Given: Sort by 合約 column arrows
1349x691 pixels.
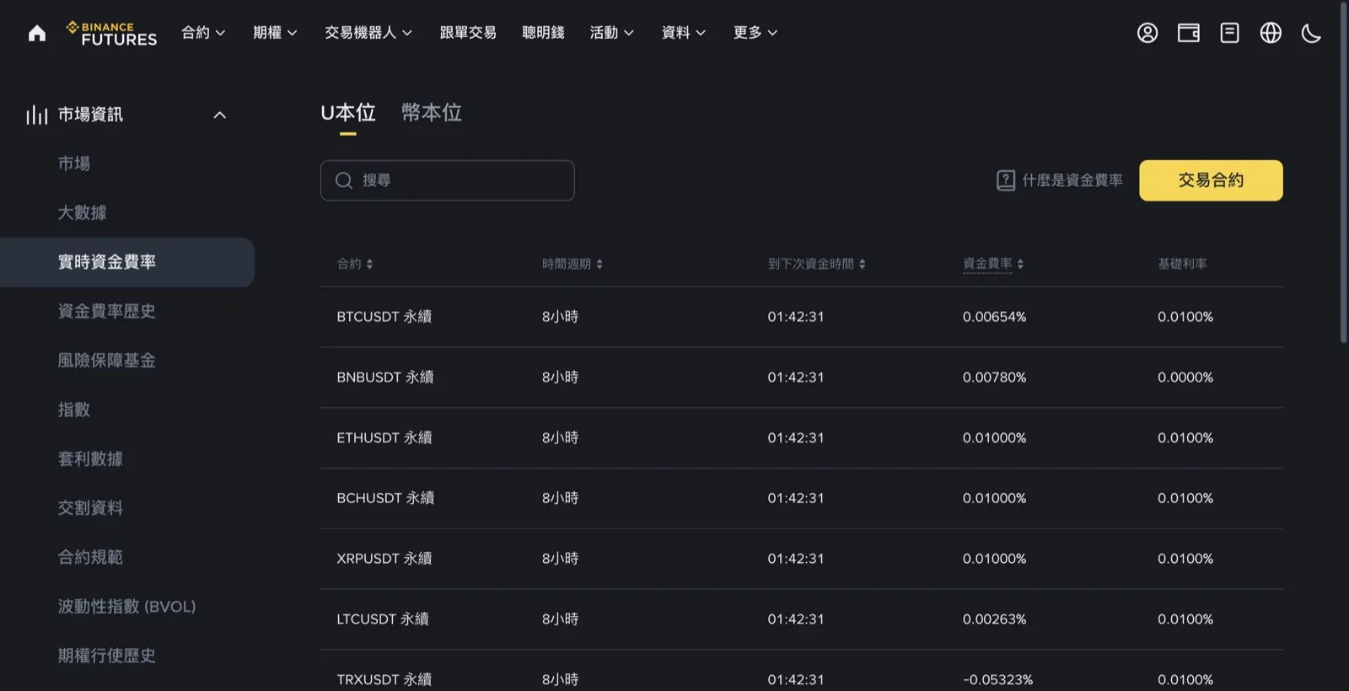Looking at the screenshot, I should (x=369, y=264).
